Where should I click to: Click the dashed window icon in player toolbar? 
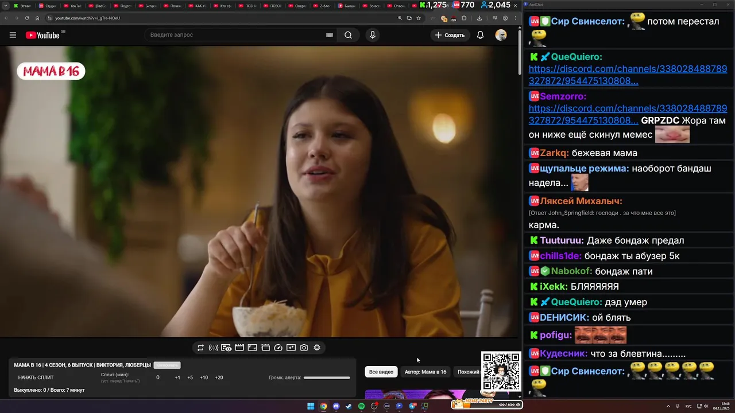(265, 348)
